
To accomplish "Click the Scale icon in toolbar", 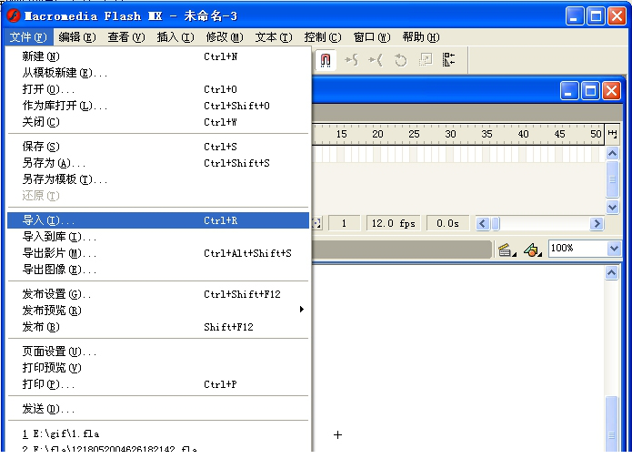I will 426,60.
